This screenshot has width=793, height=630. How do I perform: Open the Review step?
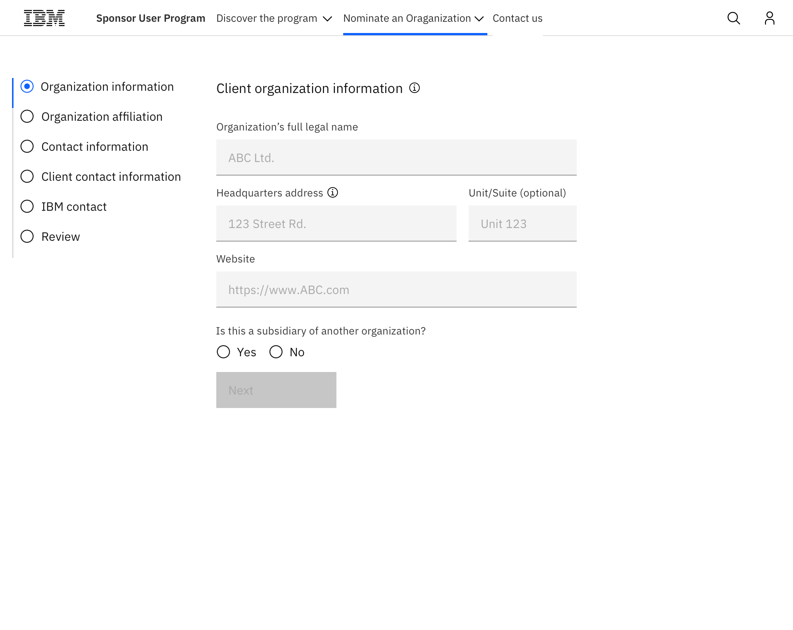[x=60, y=237]
